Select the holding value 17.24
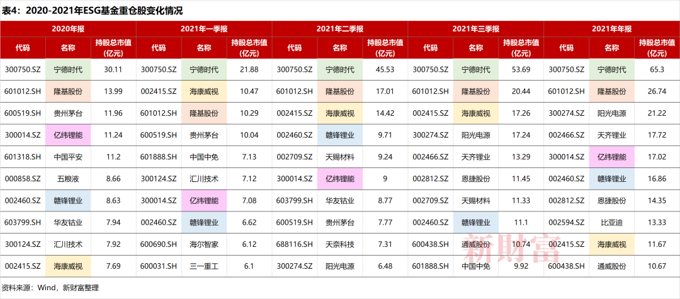This screenshot has width=680, height=299. 521,135
